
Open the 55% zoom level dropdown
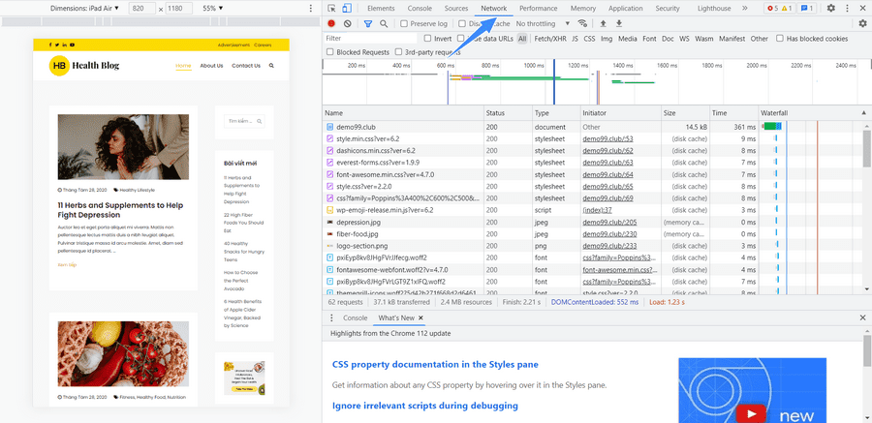213,9
